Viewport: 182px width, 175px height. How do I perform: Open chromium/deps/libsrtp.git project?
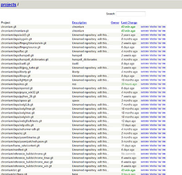[x=16, y=72]
